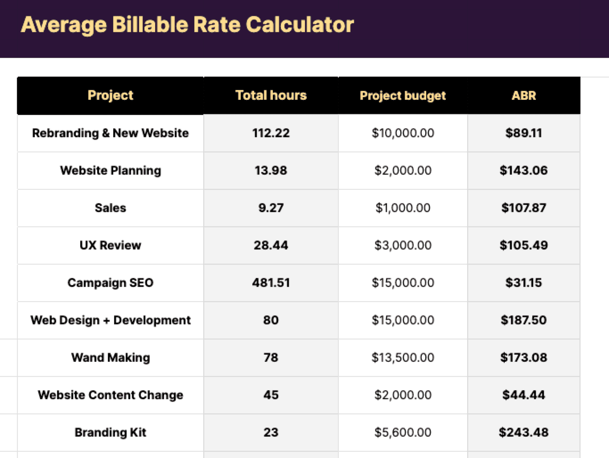Select the $187.50 ABR cell
This screenshot has height=458, width=609.
click(523, 320)
